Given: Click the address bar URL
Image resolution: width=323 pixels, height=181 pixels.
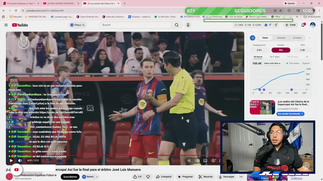Looking at the screenshot, I should (x=45, y=11).
